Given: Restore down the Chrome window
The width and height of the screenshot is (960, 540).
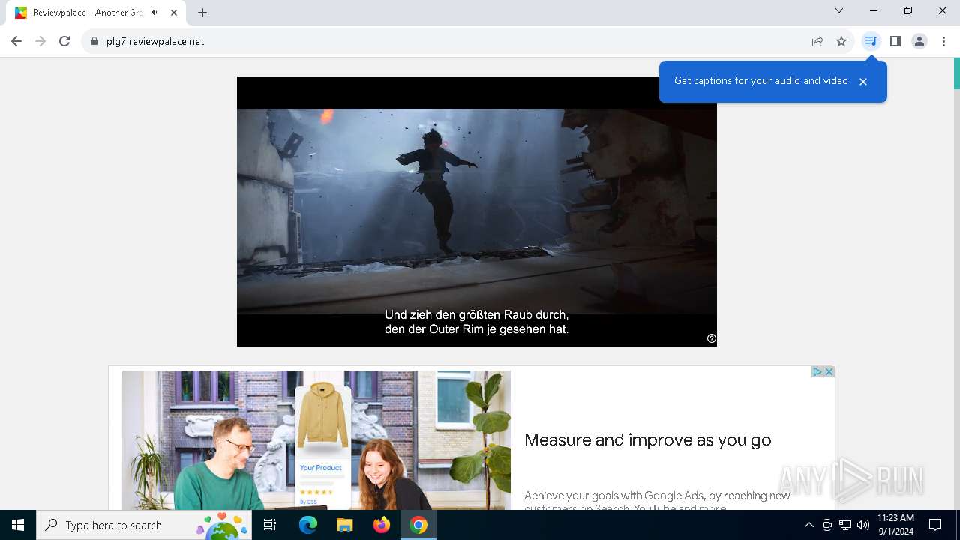Looking at the screenshot, I should (908, 10).
